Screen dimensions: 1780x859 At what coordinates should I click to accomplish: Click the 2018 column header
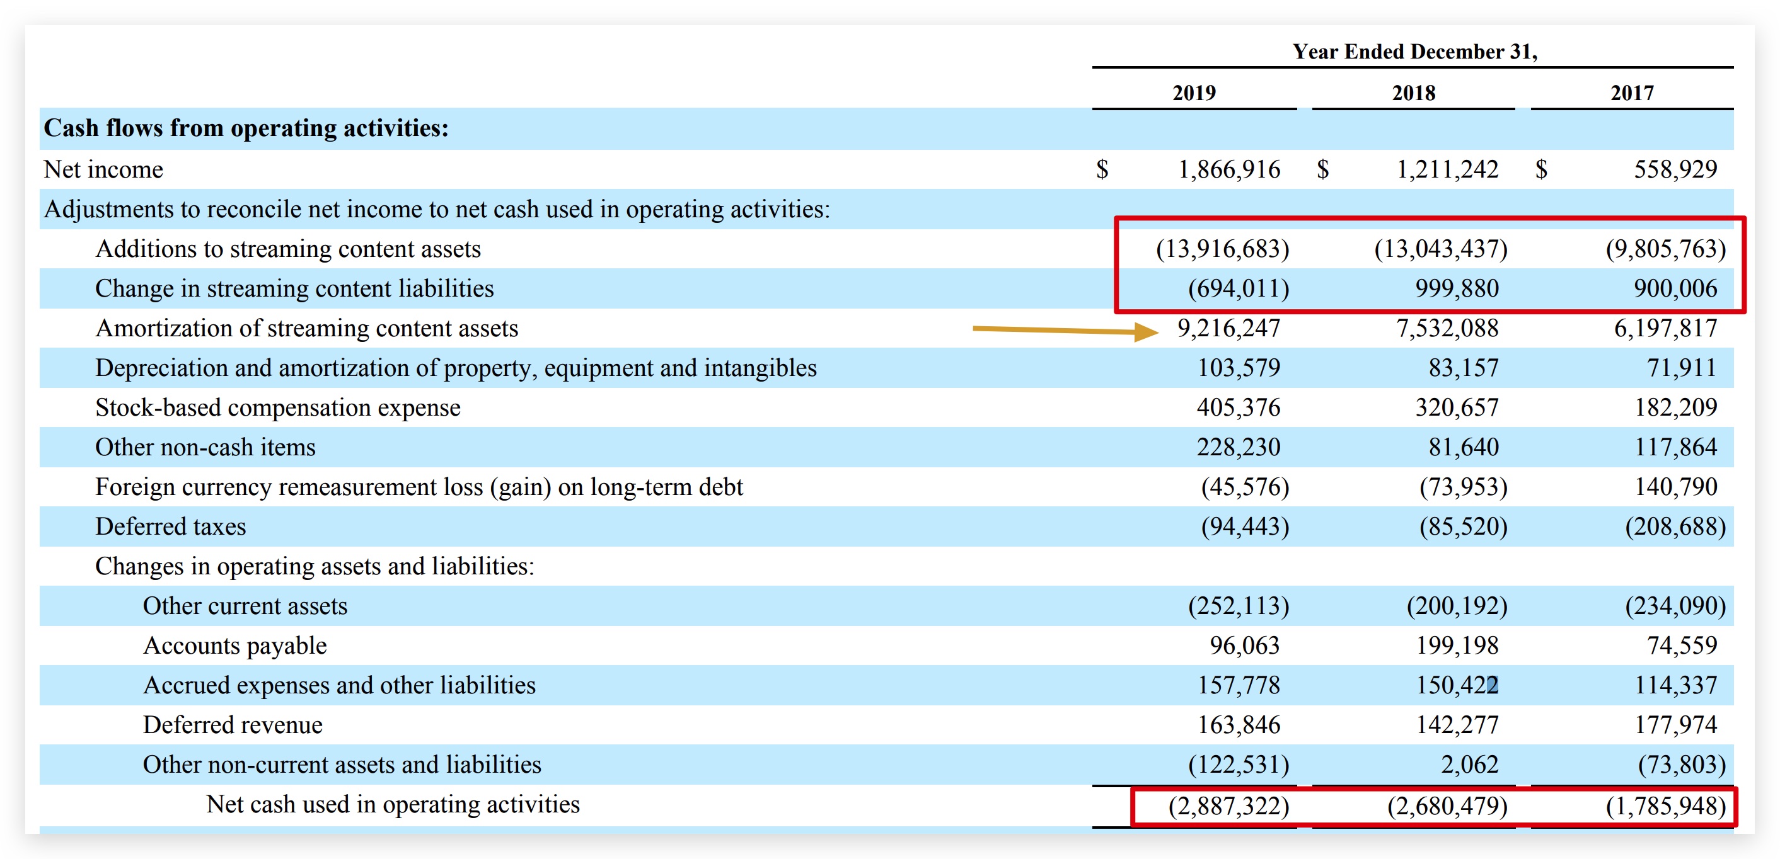pos(1413,93)
